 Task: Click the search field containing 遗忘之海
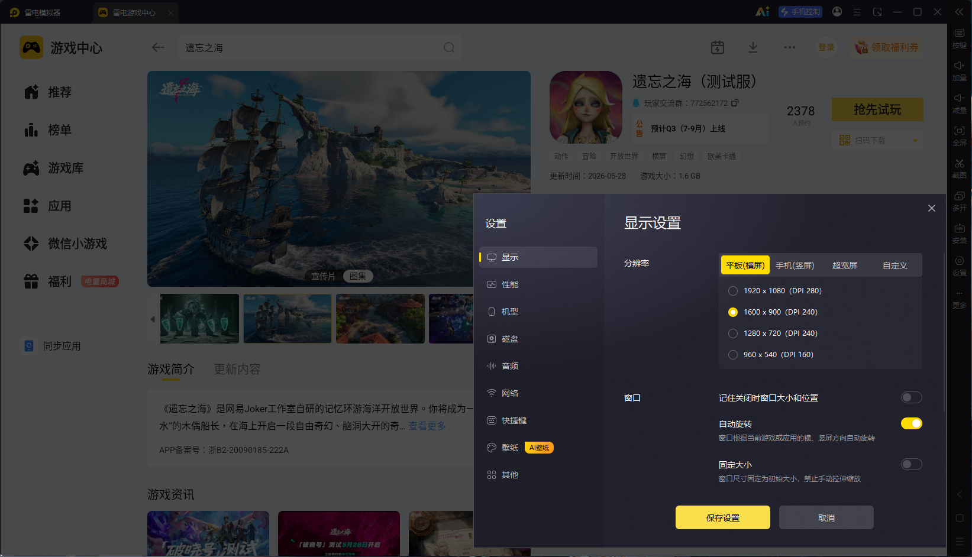(320, 47)
